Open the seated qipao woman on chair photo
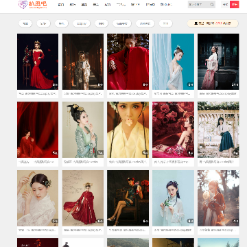This screenshot has height=247, width=247. pyautogui.click(x=128, y=198)
